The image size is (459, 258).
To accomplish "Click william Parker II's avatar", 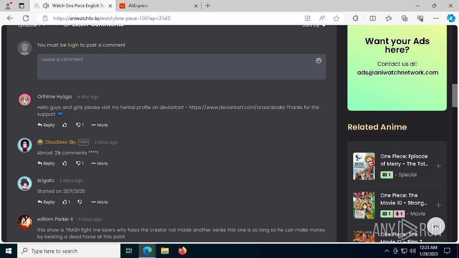I will [x=25, y=222].
